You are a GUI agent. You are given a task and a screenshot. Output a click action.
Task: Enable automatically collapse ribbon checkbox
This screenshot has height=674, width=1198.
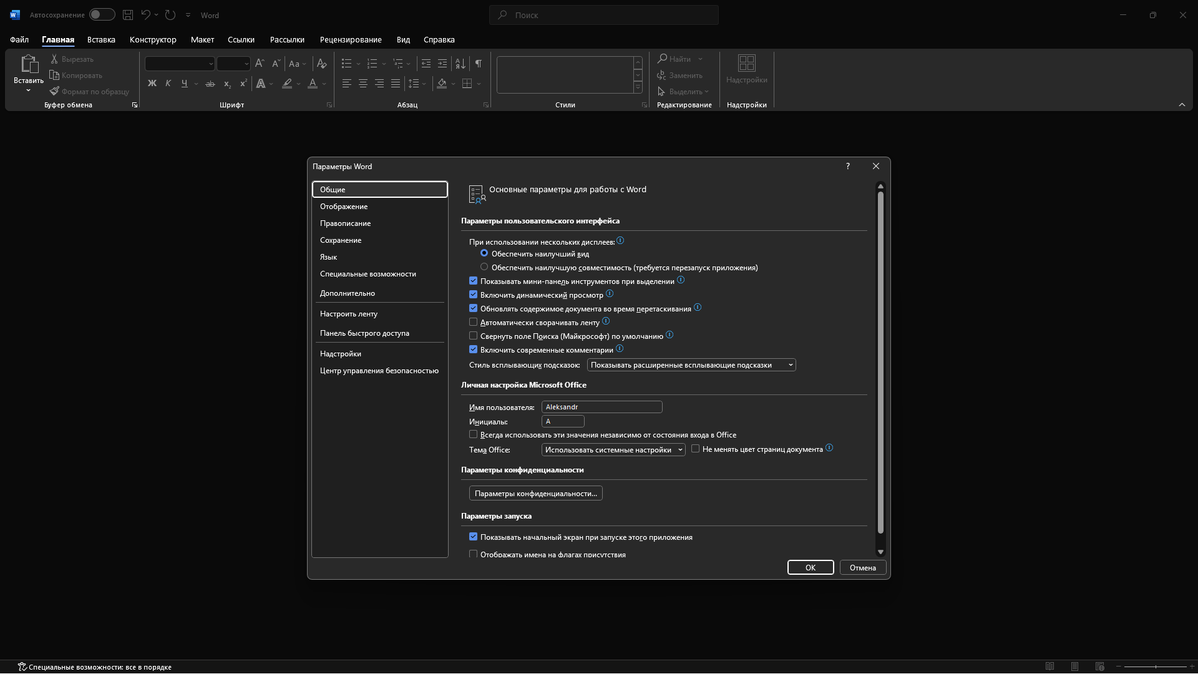point(473,322)
